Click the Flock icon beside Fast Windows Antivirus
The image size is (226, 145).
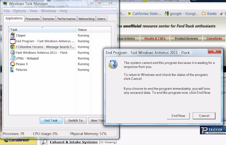point(13,53)
